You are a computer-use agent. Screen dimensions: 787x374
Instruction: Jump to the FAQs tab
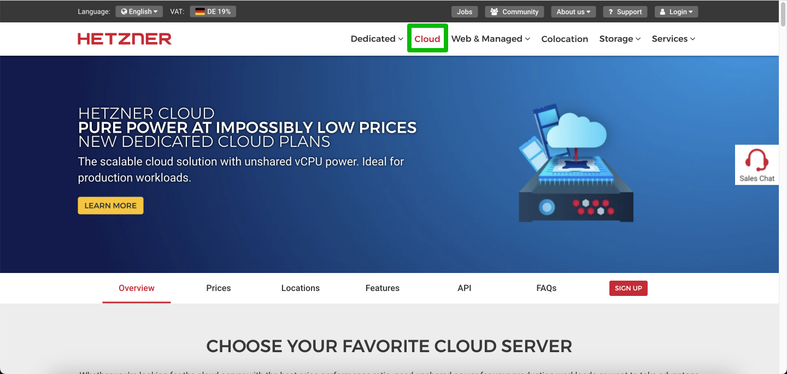(x=547, y=288)
